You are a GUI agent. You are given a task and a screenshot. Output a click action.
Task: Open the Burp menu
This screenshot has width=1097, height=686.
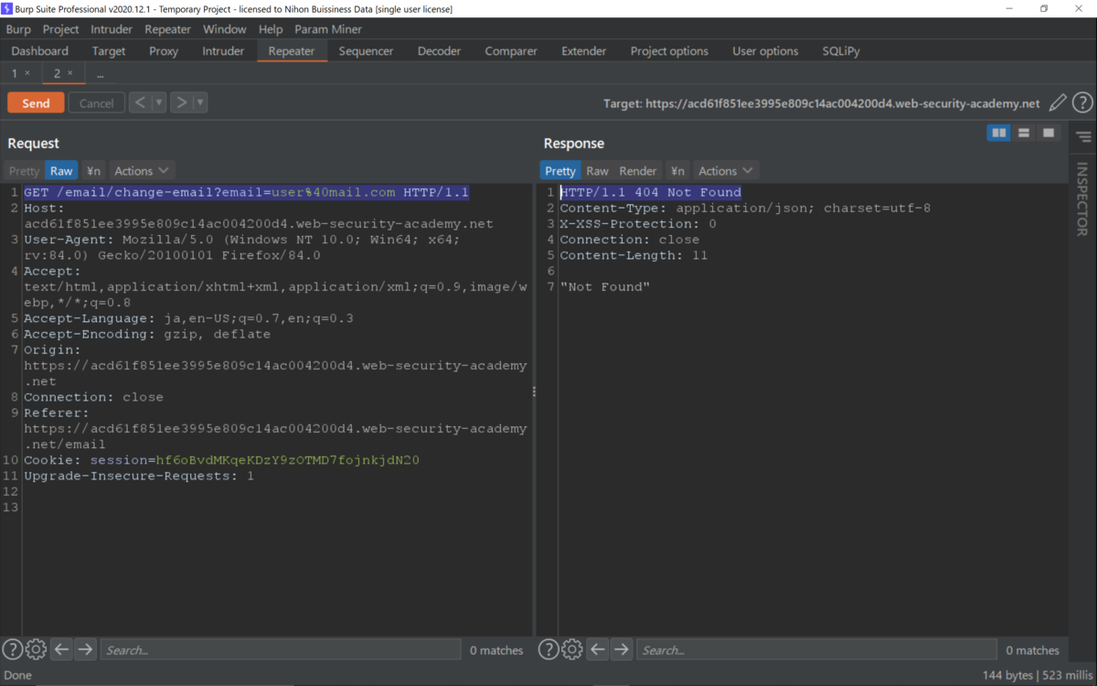18,29
